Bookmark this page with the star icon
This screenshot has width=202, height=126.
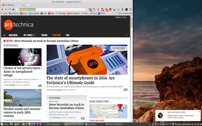(x=86, y=9)
